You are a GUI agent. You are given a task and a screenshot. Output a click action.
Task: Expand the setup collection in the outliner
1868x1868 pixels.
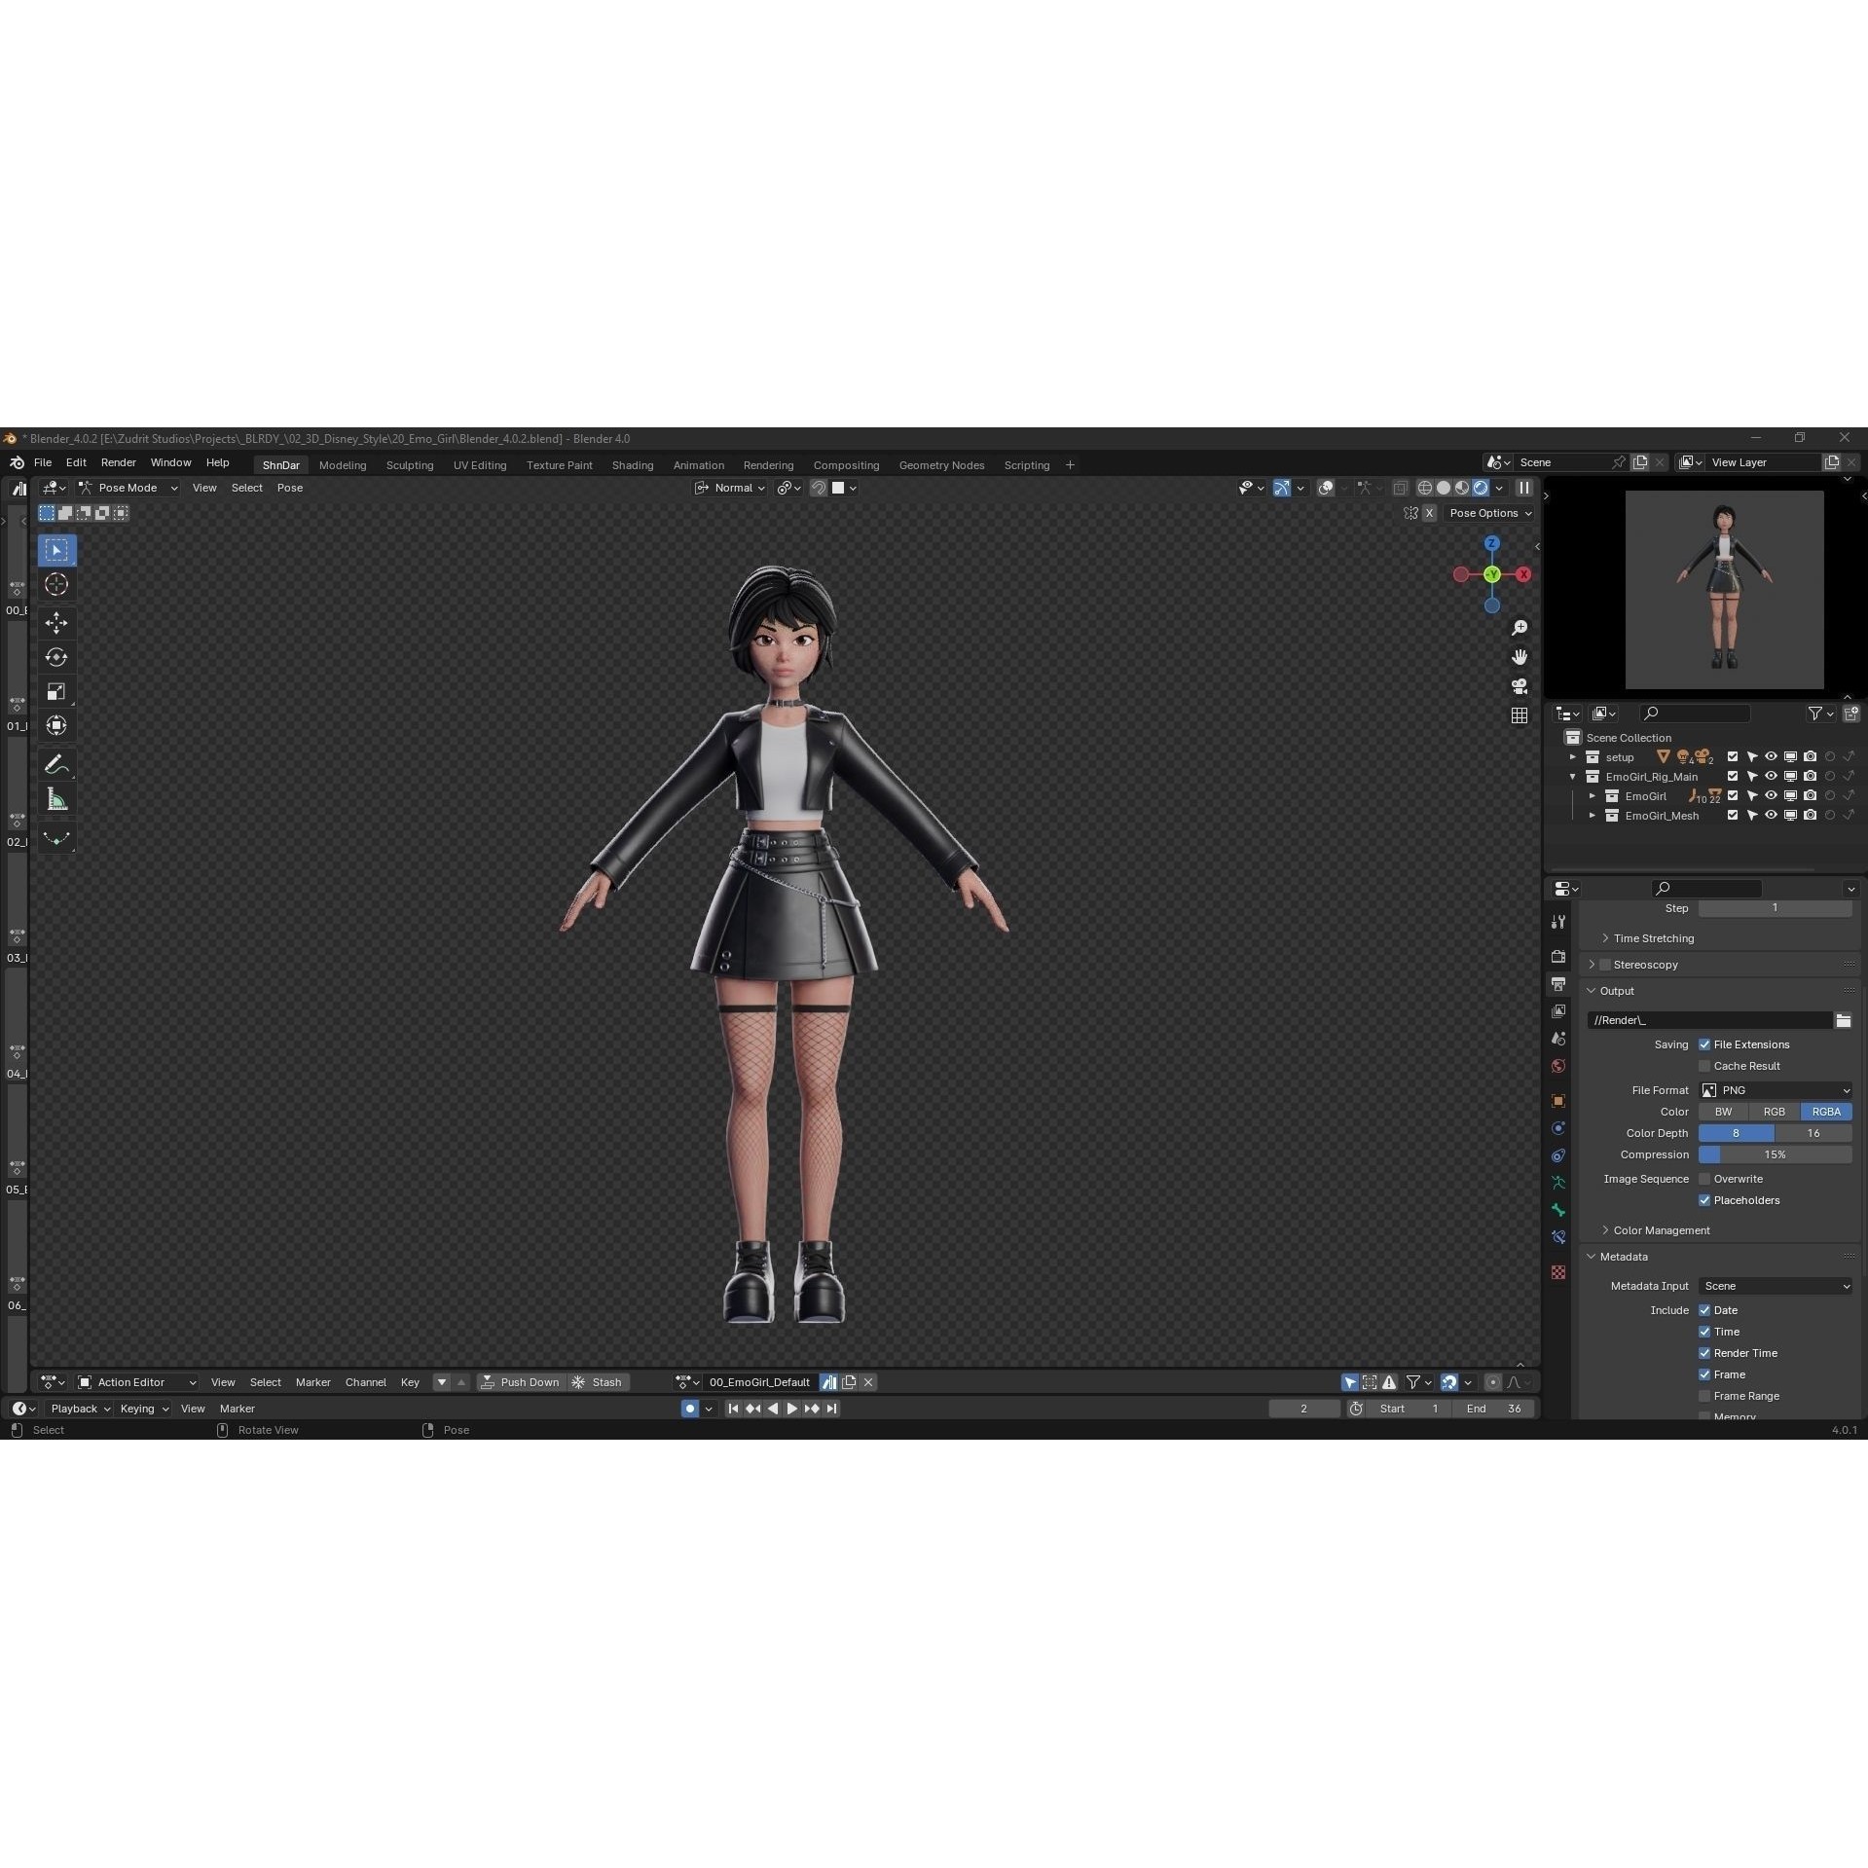click(x=1573, y=756)
